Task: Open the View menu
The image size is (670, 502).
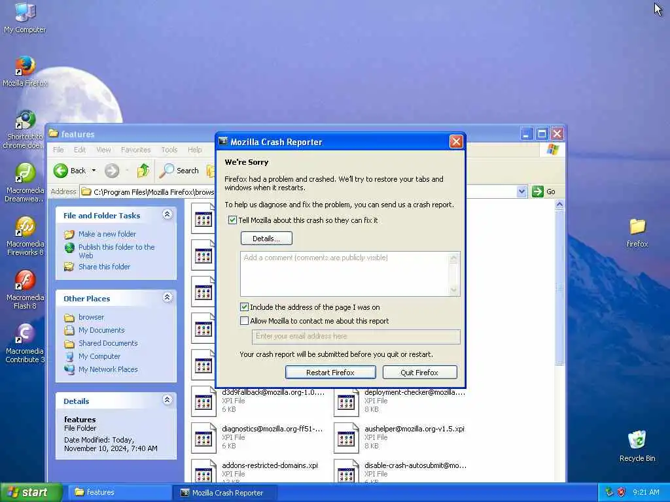Action: coord(103,150)
